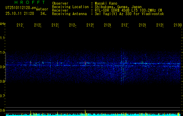Click the 2125 time axis label

pos(90,25)
